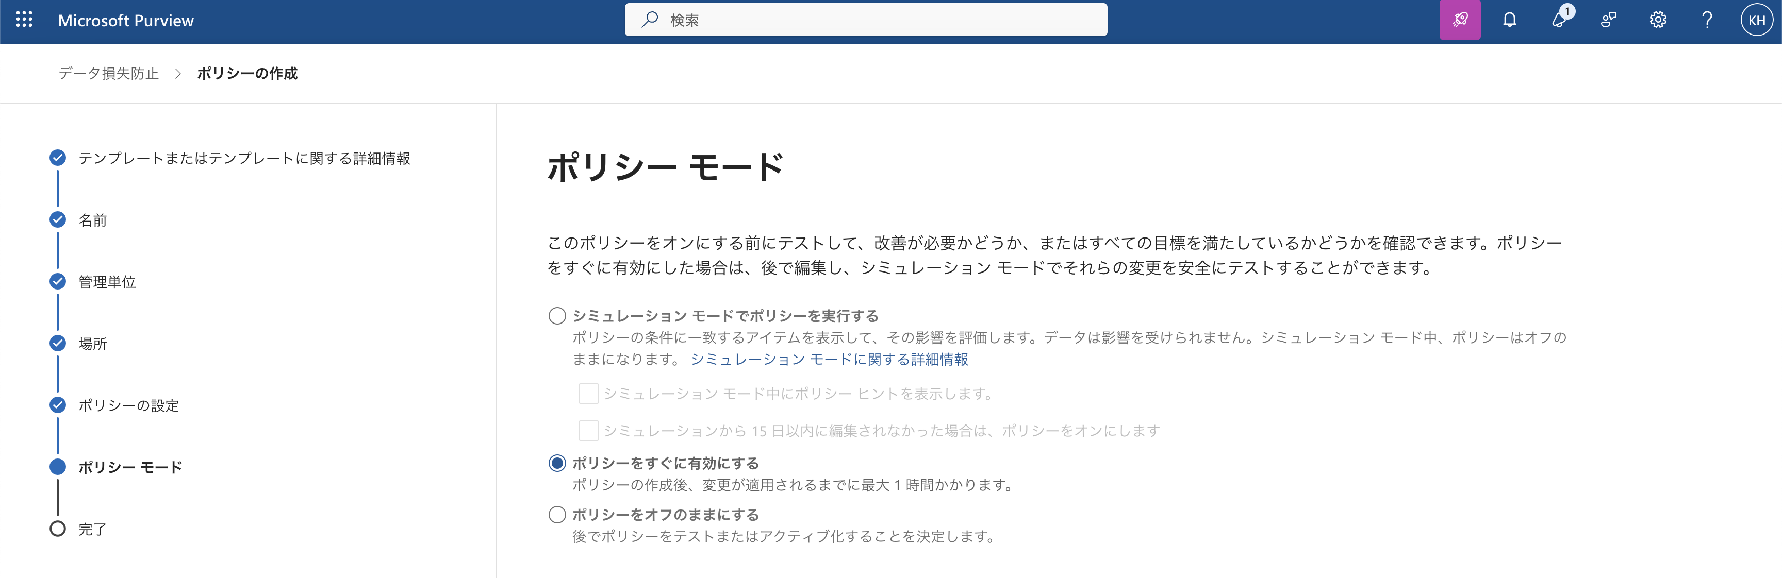Open the settings gear icon
Viewport: 1782px width, 578px height.
point(1658,20)
